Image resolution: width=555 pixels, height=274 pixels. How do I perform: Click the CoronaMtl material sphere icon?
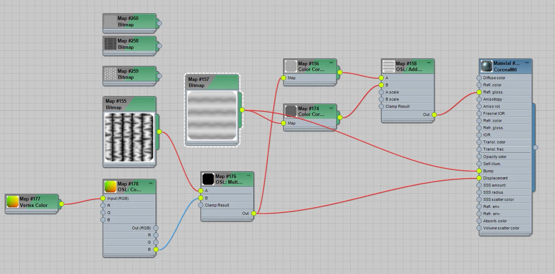(x=487, y=66)
